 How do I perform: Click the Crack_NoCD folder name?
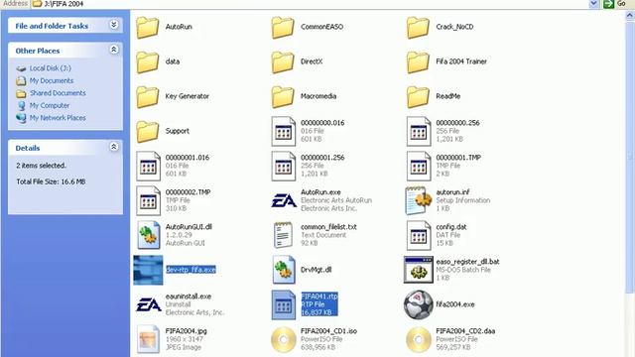click(454, 27)
